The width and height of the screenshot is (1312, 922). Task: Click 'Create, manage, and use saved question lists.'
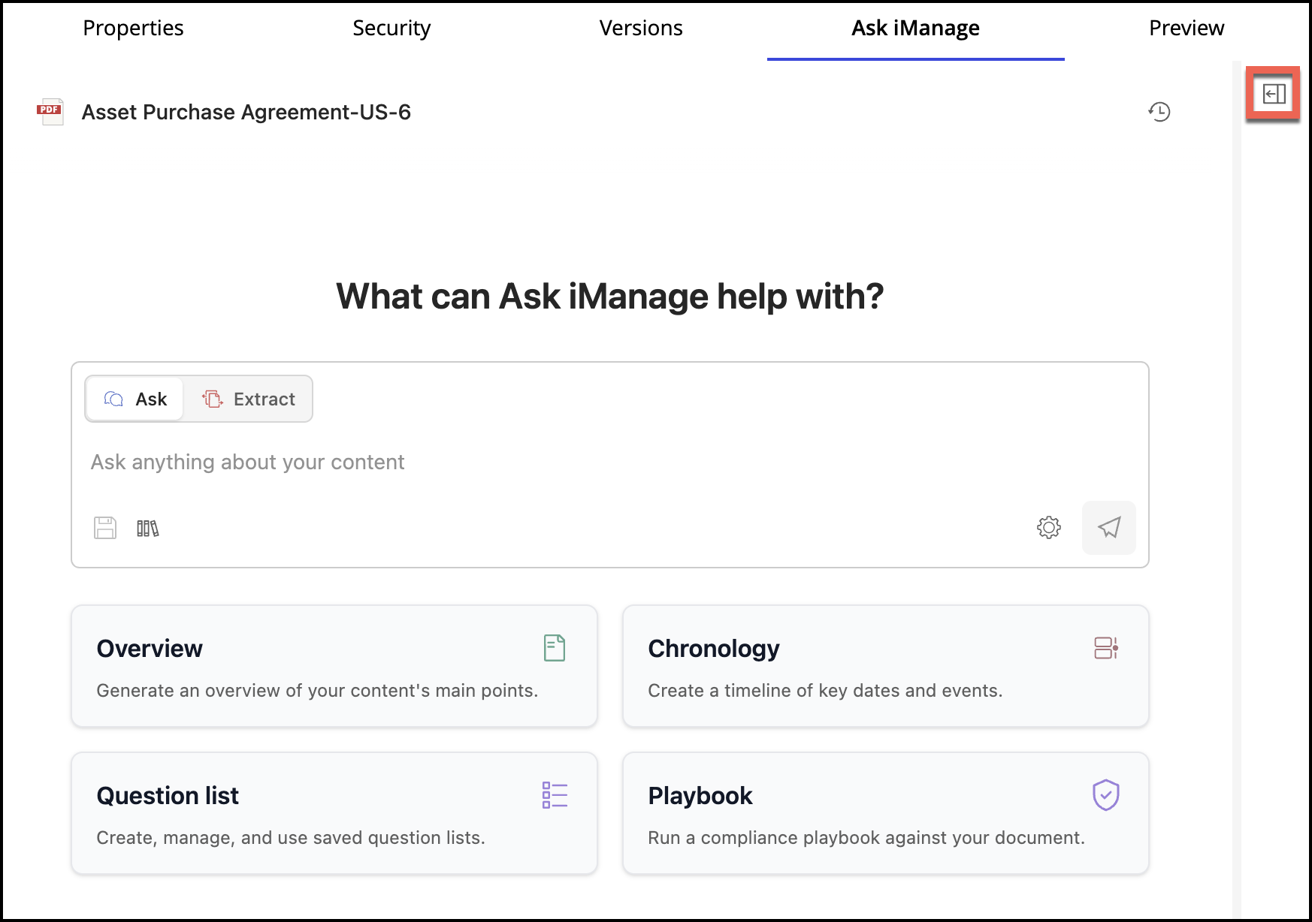click(291, 838)
